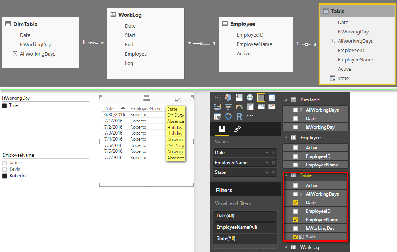
Task: Open focus mode on table visual
Action: (178, 100)
